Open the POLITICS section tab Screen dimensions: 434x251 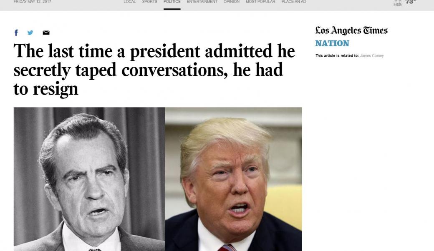pyautogui.click(x=172, y=2)
